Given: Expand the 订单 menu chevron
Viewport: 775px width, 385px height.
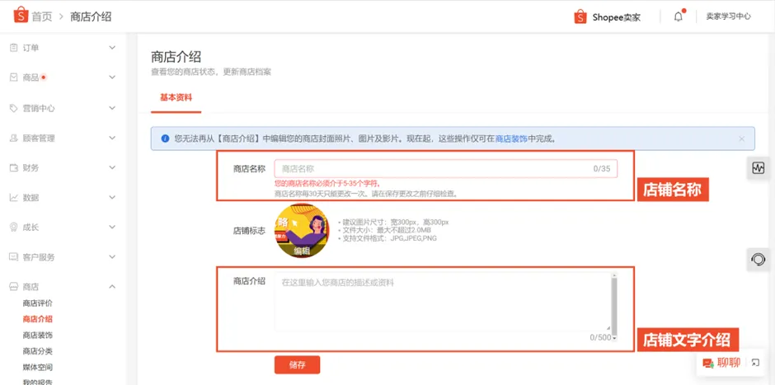Looking at the screenshot, I should [x=112, y=48].
